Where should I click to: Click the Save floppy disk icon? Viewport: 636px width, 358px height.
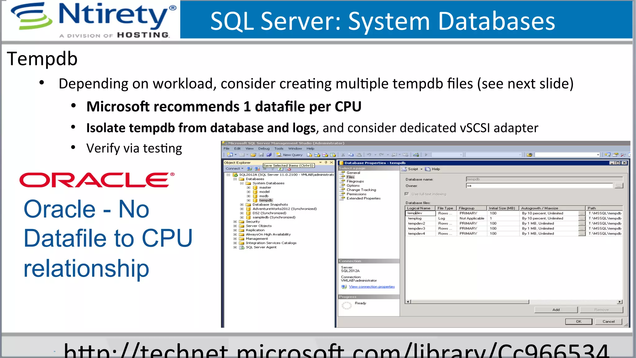click(261, 155)
